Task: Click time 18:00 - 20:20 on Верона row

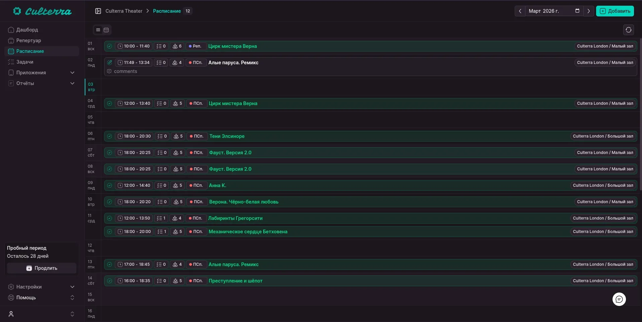Action: tap(134, 202)
